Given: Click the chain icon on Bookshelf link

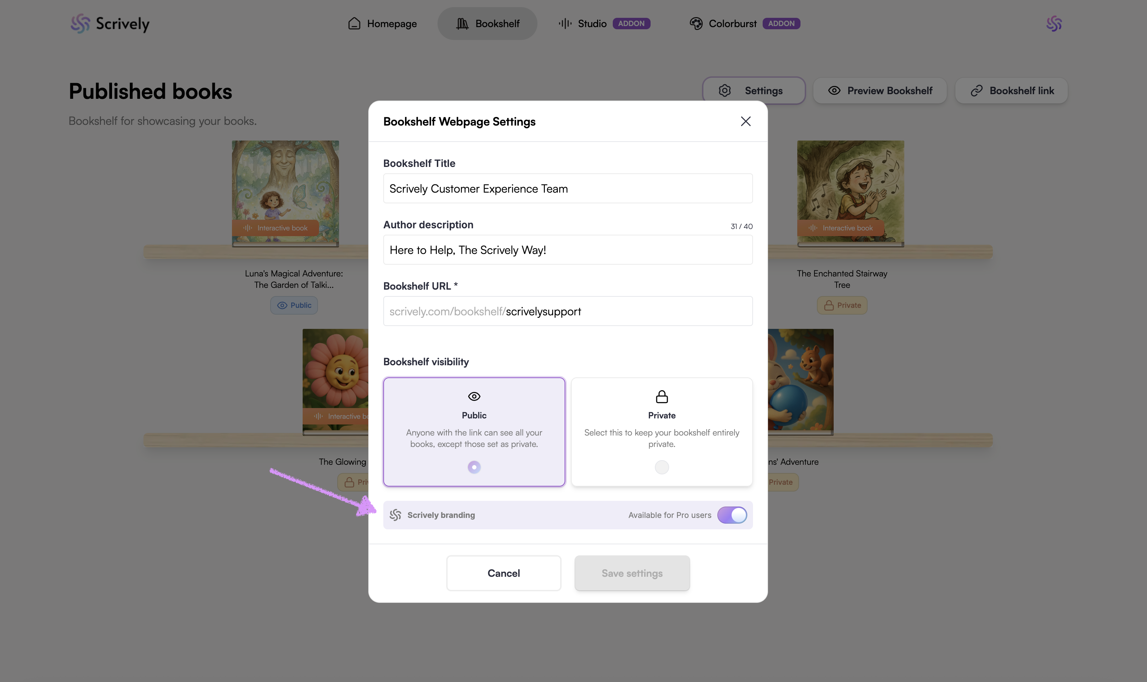Looking at the screenshot, I should (x=976, y=91).
